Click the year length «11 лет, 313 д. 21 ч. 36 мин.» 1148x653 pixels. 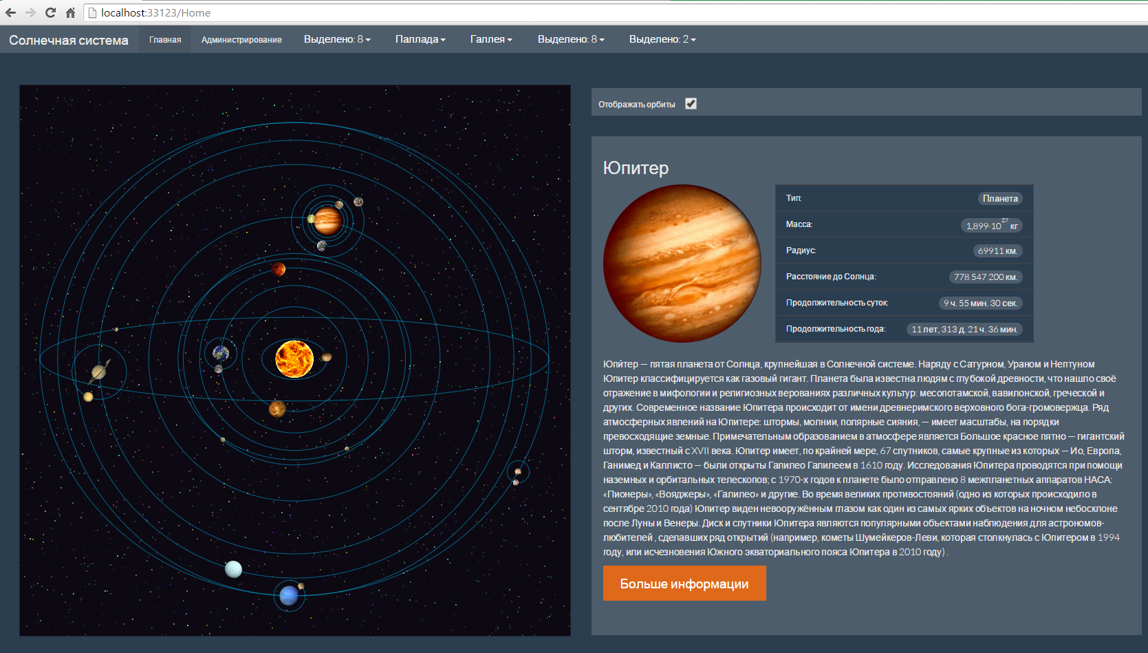(x=964, y=329)
